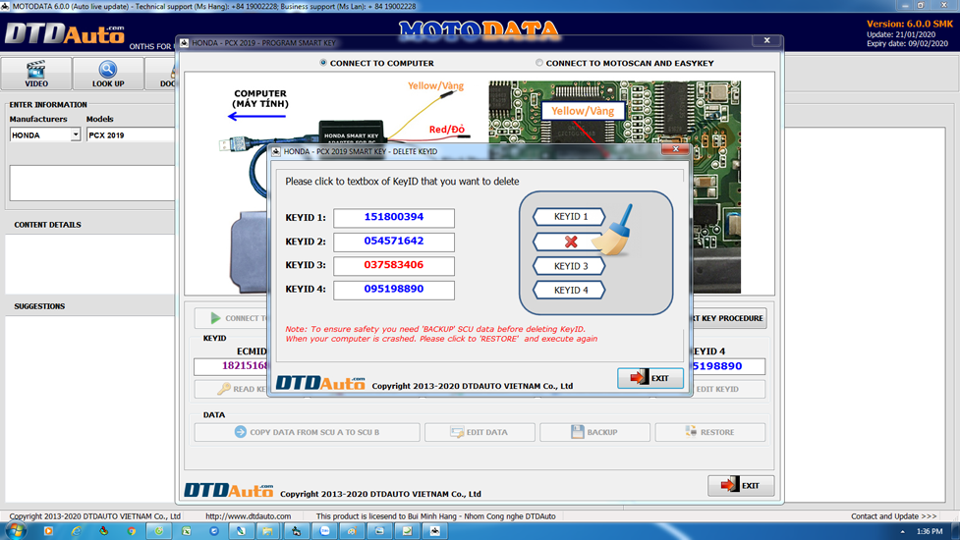Screen dimensions: 960x540
Task: Select CONNECT TO MOTOSCAN AND EASYKEY option
Action: [625, 63]
